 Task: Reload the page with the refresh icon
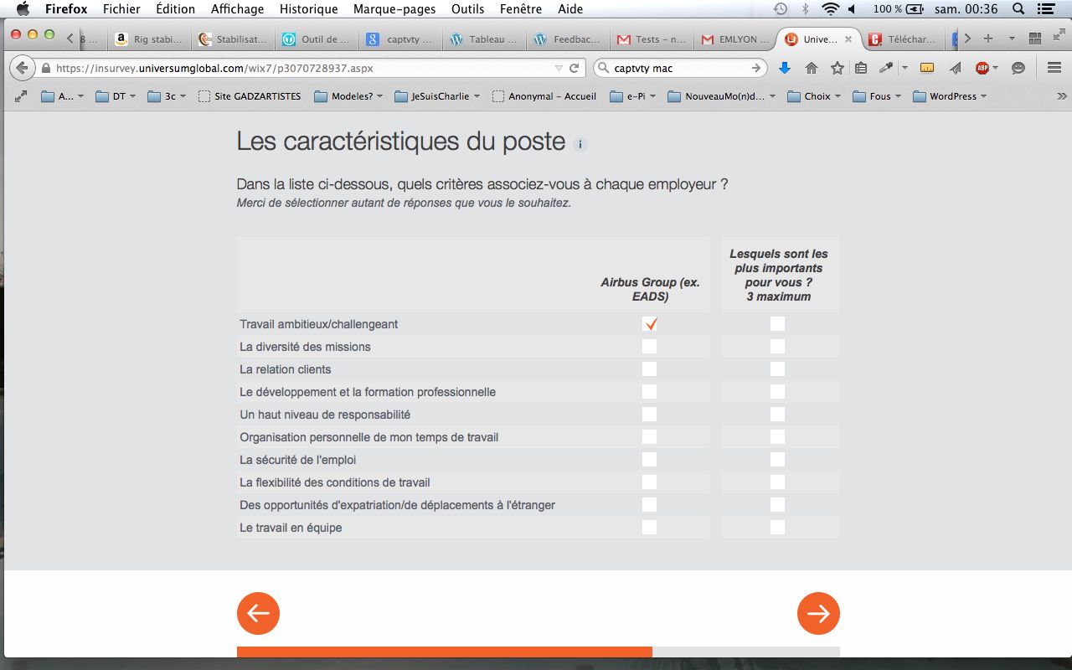[575, 68]
